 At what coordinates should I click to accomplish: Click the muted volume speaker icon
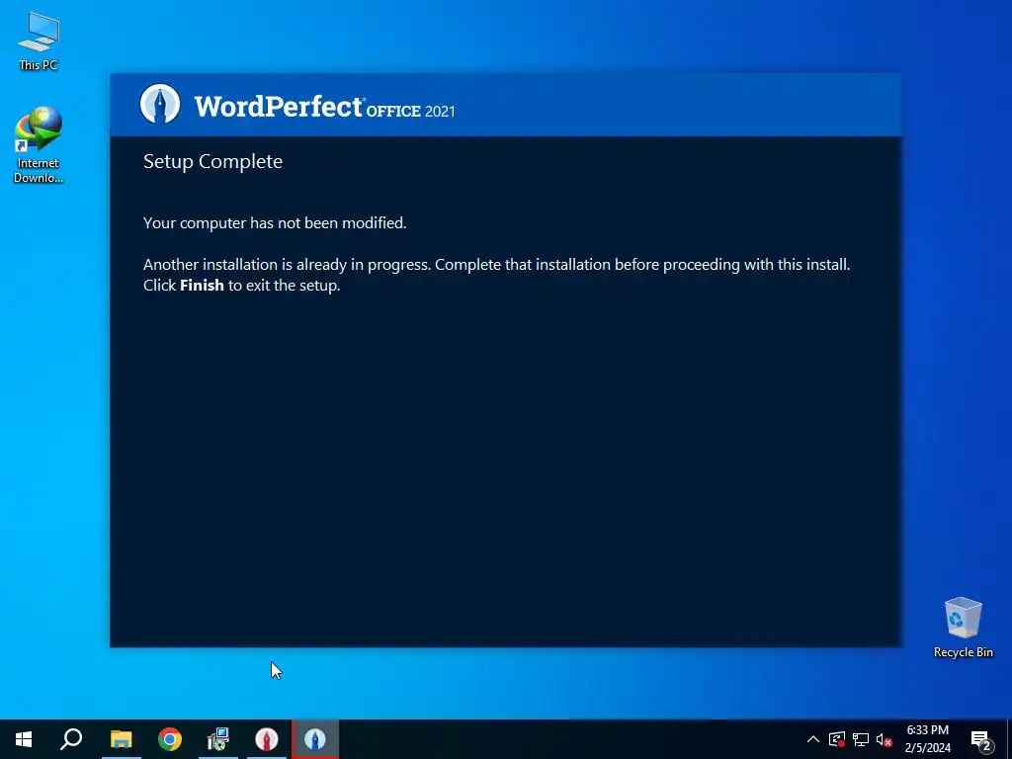click(x=885, y=739)
